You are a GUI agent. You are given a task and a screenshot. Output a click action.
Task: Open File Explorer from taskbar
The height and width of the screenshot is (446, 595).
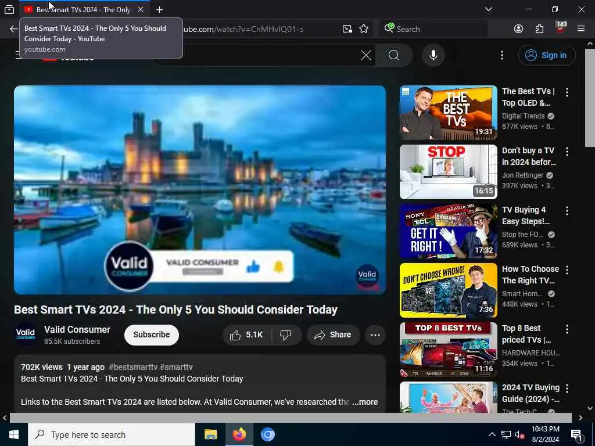pyautogui.click(x=210, y=434)
